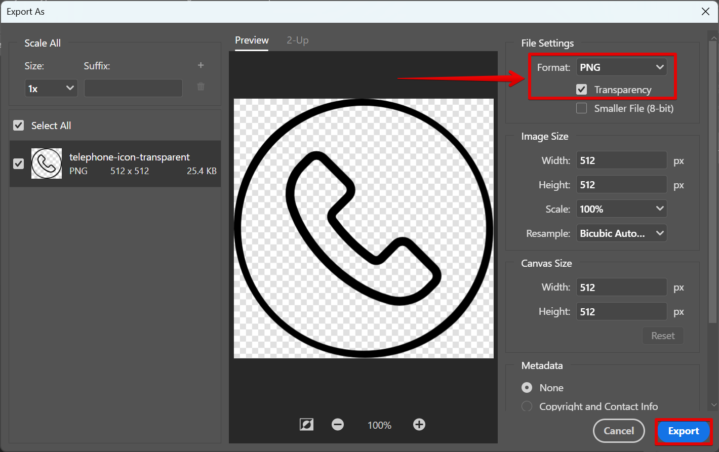Switch to the 2-Up tab

point(297,40)
